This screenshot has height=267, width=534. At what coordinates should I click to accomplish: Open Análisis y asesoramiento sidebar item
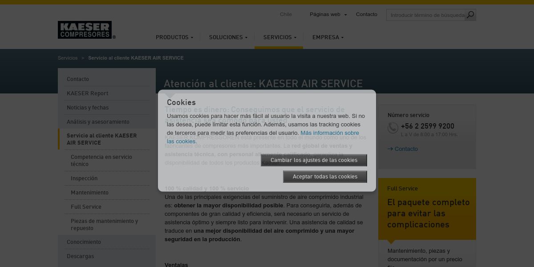(x=107, y=121)
